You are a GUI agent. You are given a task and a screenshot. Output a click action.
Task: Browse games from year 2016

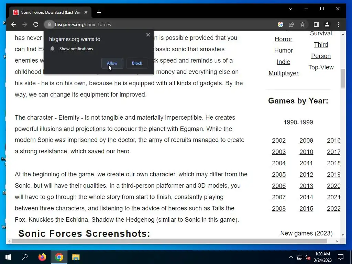(x=333, y=141)
